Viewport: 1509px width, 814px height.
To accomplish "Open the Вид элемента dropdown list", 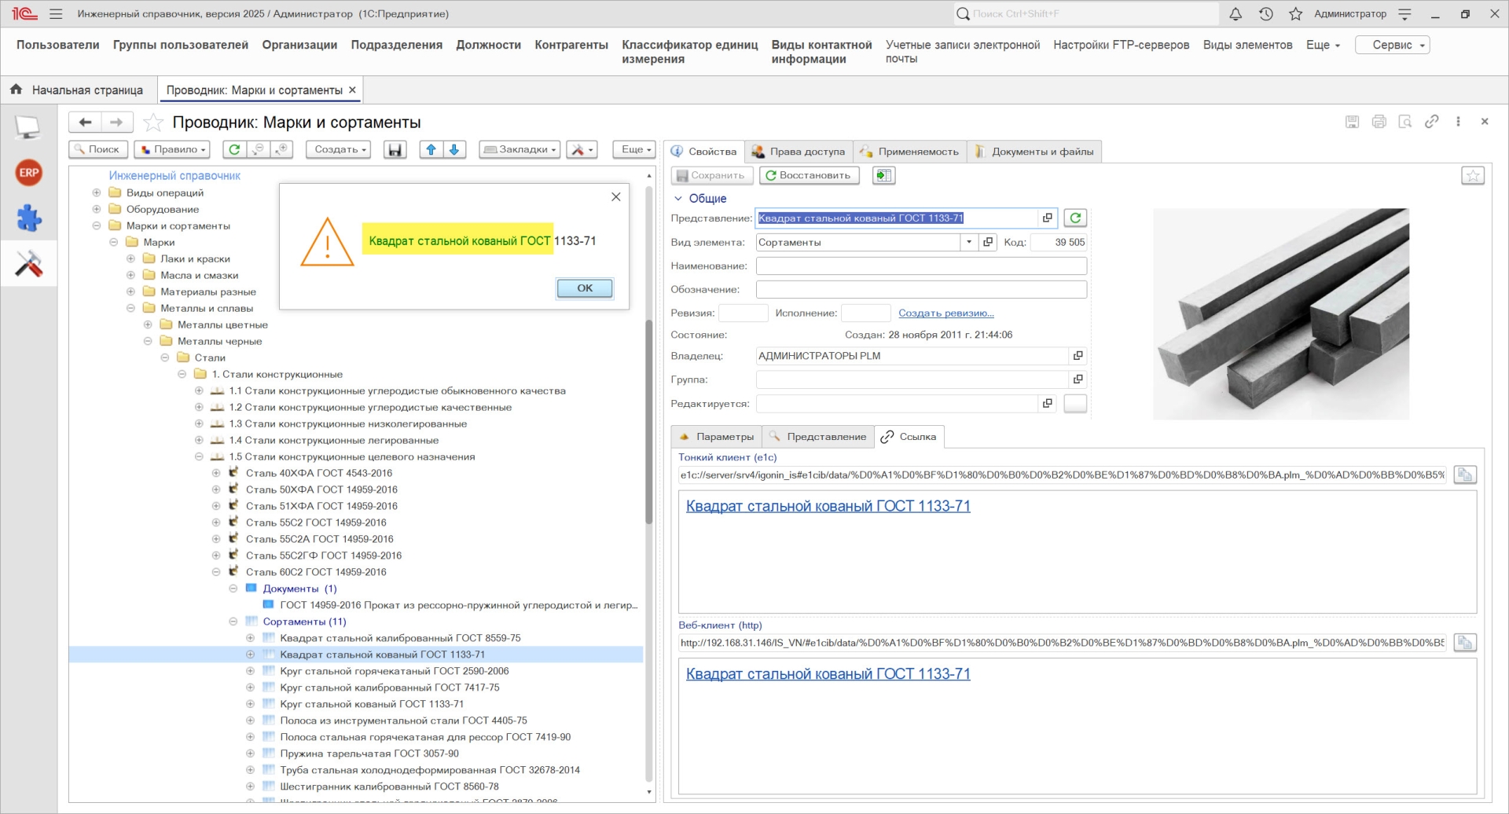I will (968, 242).
